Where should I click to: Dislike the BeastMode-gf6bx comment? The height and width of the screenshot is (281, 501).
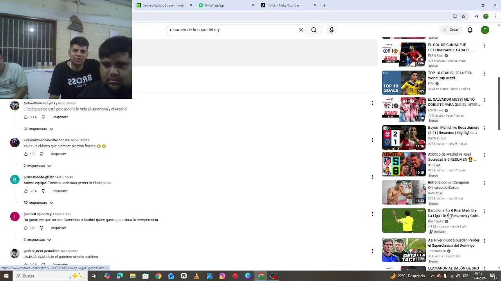coord(43,191)
